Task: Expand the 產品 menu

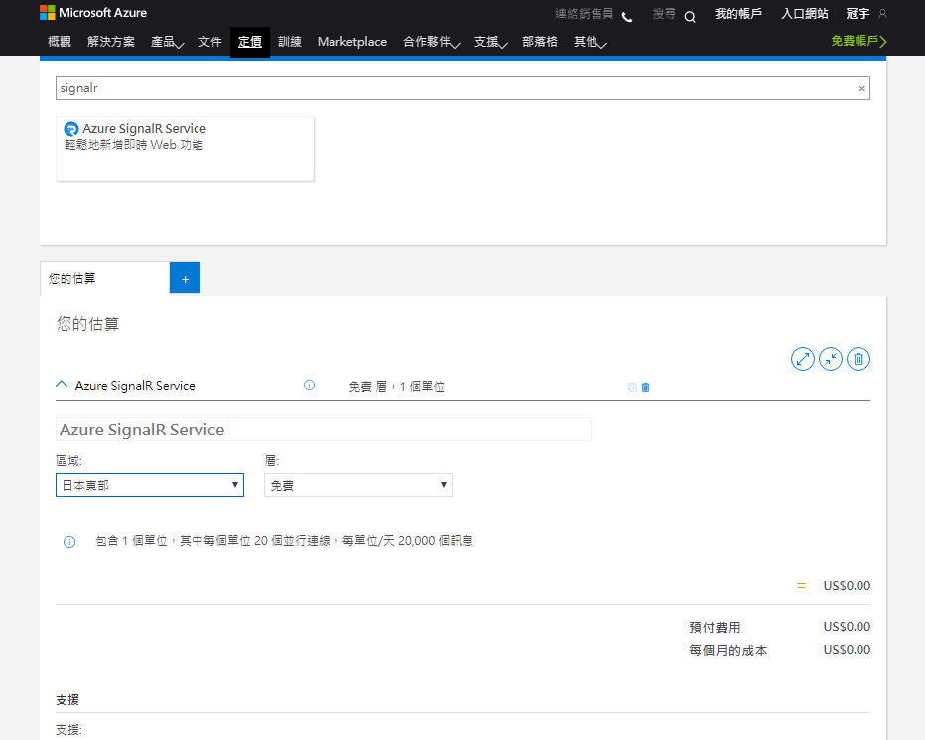Action: [167, 42]
